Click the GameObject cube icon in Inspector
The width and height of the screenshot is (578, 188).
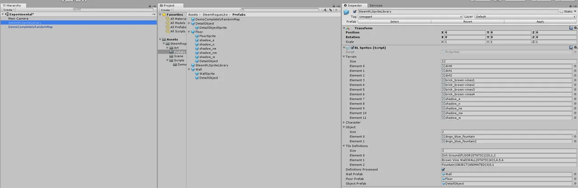coord(346,12)
